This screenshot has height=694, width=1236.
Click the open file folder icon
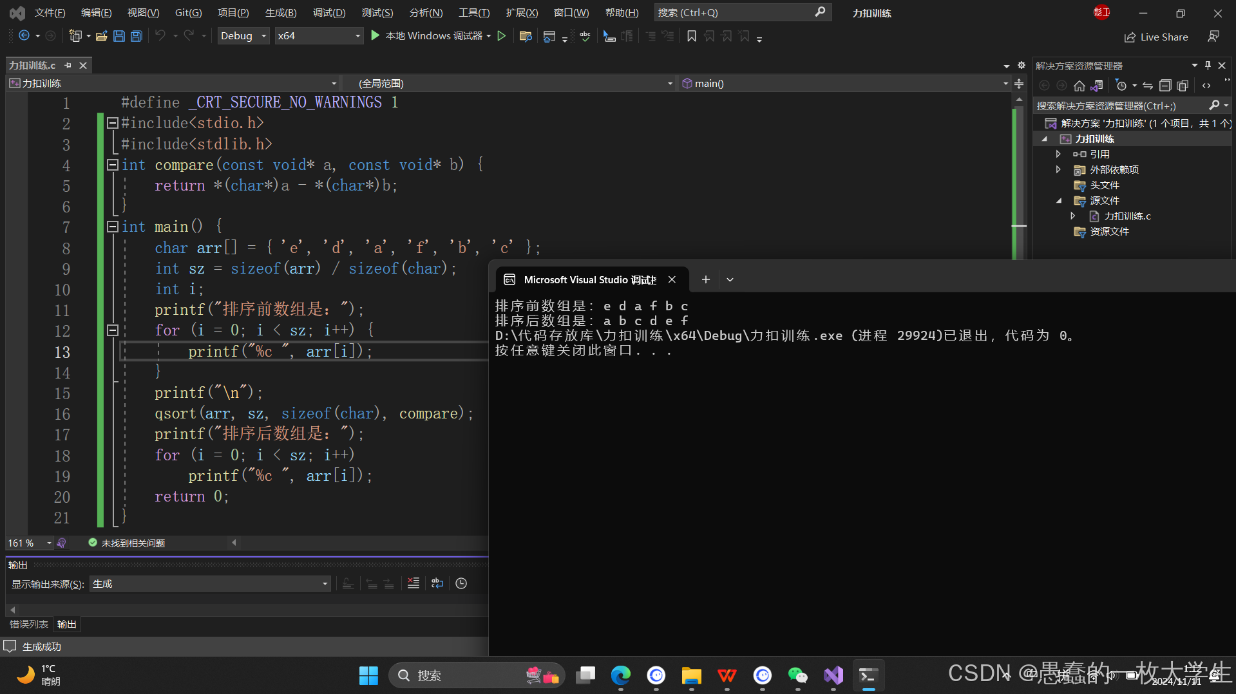[101, 36]
